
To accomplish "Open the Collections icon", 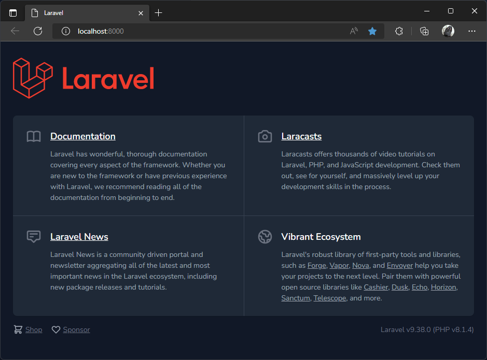I will [424, 31].
